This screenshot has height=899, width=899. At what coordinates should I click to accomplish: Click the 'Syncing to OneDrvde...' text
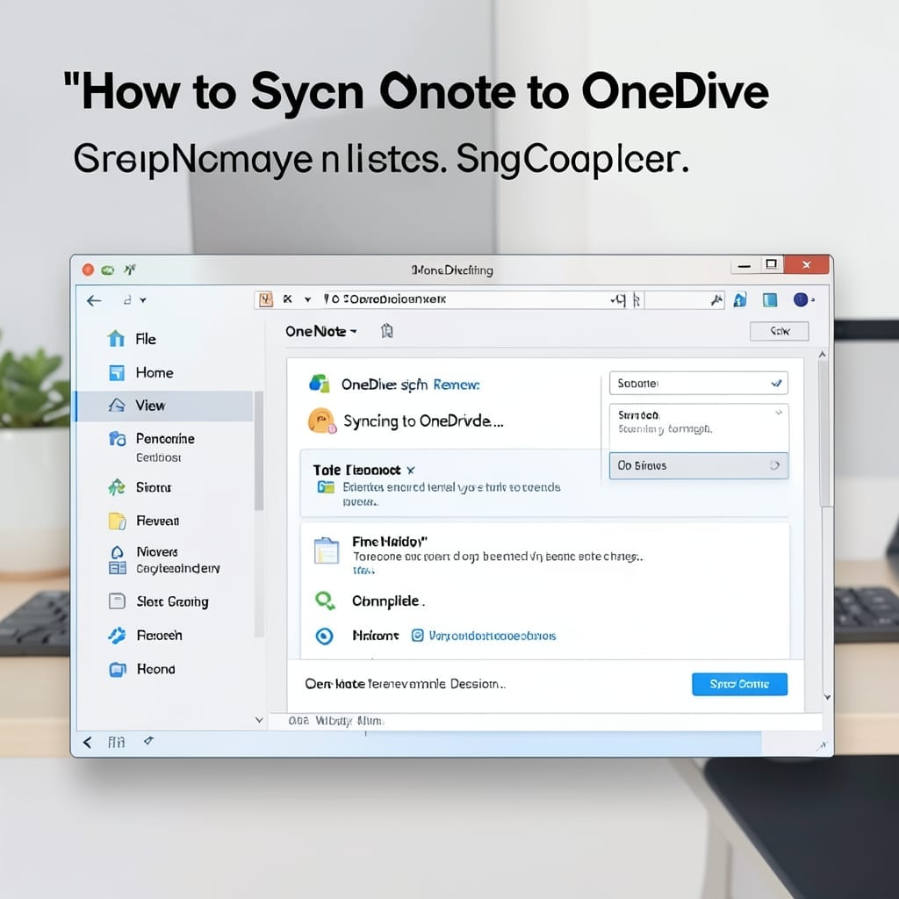423,421
